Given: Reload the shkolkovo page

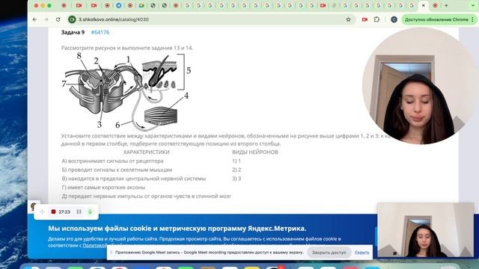Looking at the screenshot, I should tap(58, 19).
